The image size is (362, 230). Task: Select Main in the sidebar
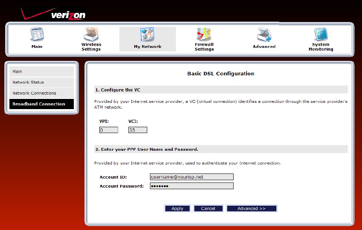point(41,71)
